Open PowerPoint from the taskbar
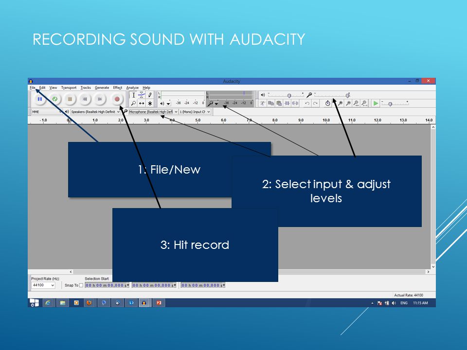Viewport: 467px width, 350px height. pyautogui.click(x=159, y=303)
